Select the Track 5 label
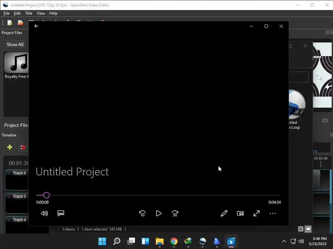The width and height of the screenshot is (333, 249). pos(19,196)
